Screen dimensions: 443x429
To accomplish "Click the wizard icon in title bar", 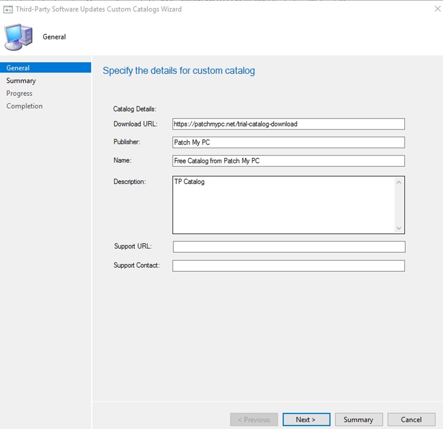I will [8, 9].
